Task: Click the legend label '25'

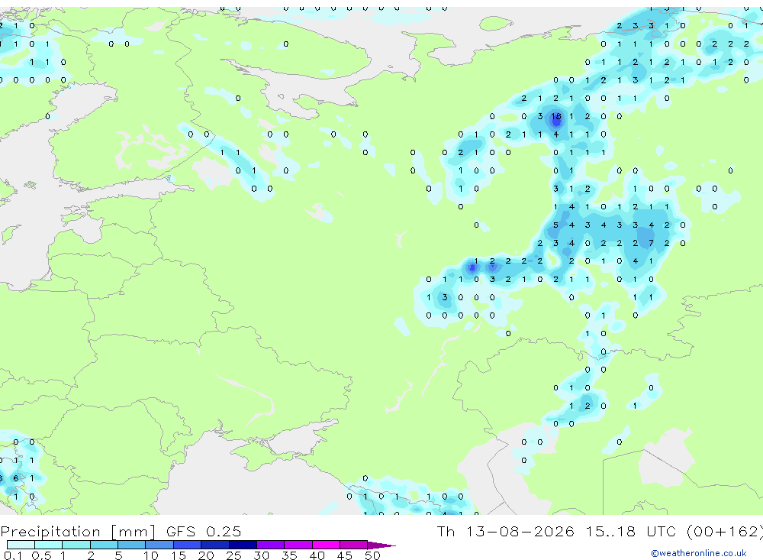Action: 233,555
